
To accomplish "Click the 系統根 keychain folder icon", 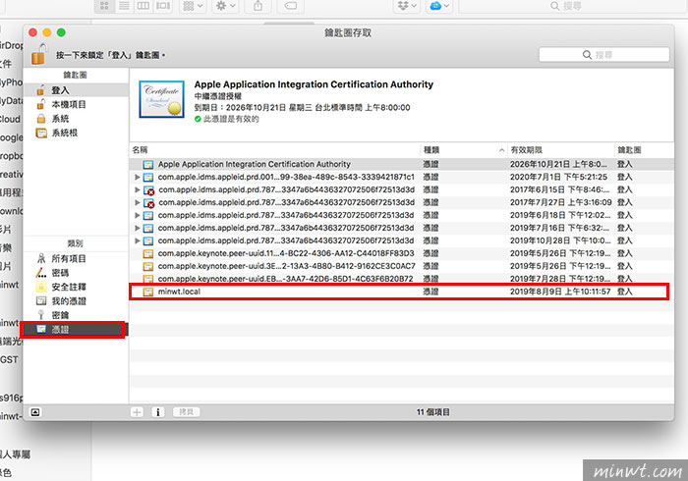I will pos(41,133).
